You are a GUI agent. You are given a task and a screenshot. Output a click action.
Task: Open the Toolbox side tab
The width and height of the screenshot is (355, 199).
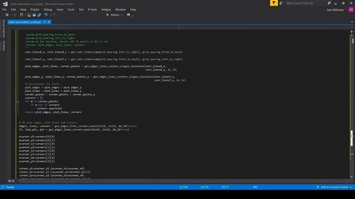(x=3, y=46)
